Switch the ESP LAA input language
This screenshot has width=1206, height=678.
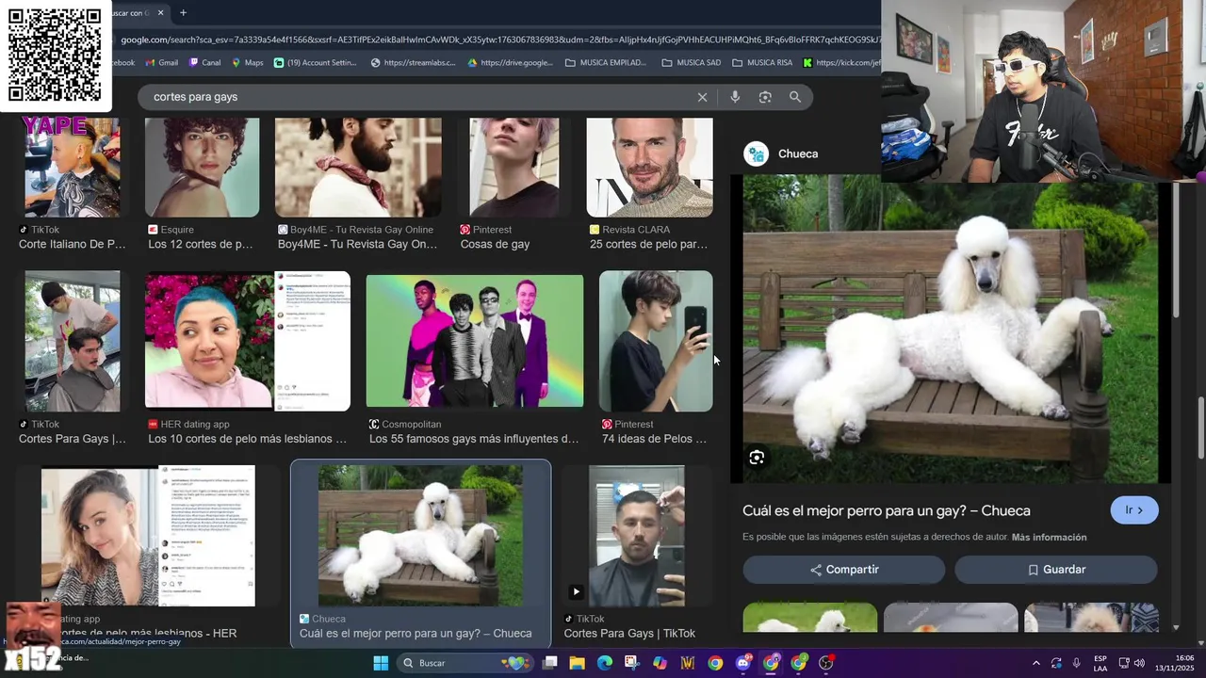click(x=1100, y=663)
